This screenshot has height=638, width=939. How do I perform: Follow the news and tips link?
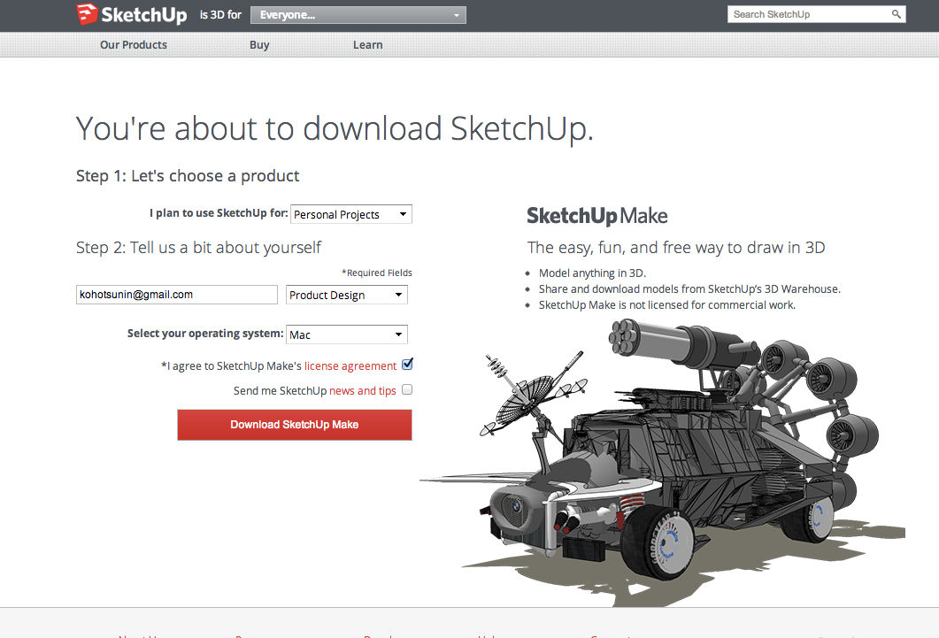tap(363, 390)
